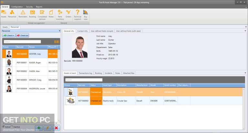Toggle the Personnel panel pin

point(59,31)
